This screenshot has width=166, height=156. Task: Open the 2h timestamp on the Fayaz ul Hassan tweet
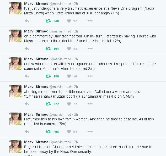76,142
